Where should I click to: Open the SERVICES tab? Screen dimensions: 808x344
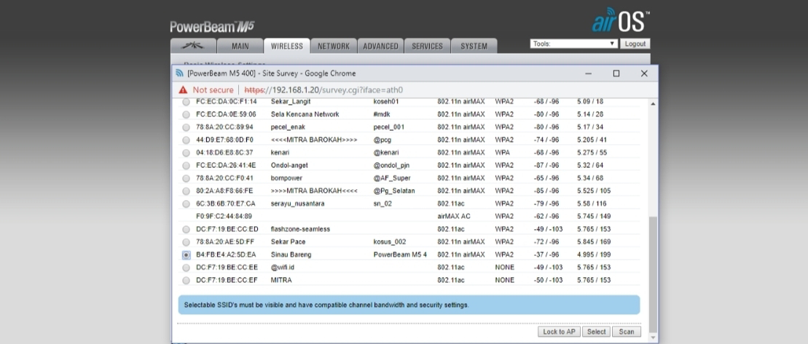[x=427, y=46]
